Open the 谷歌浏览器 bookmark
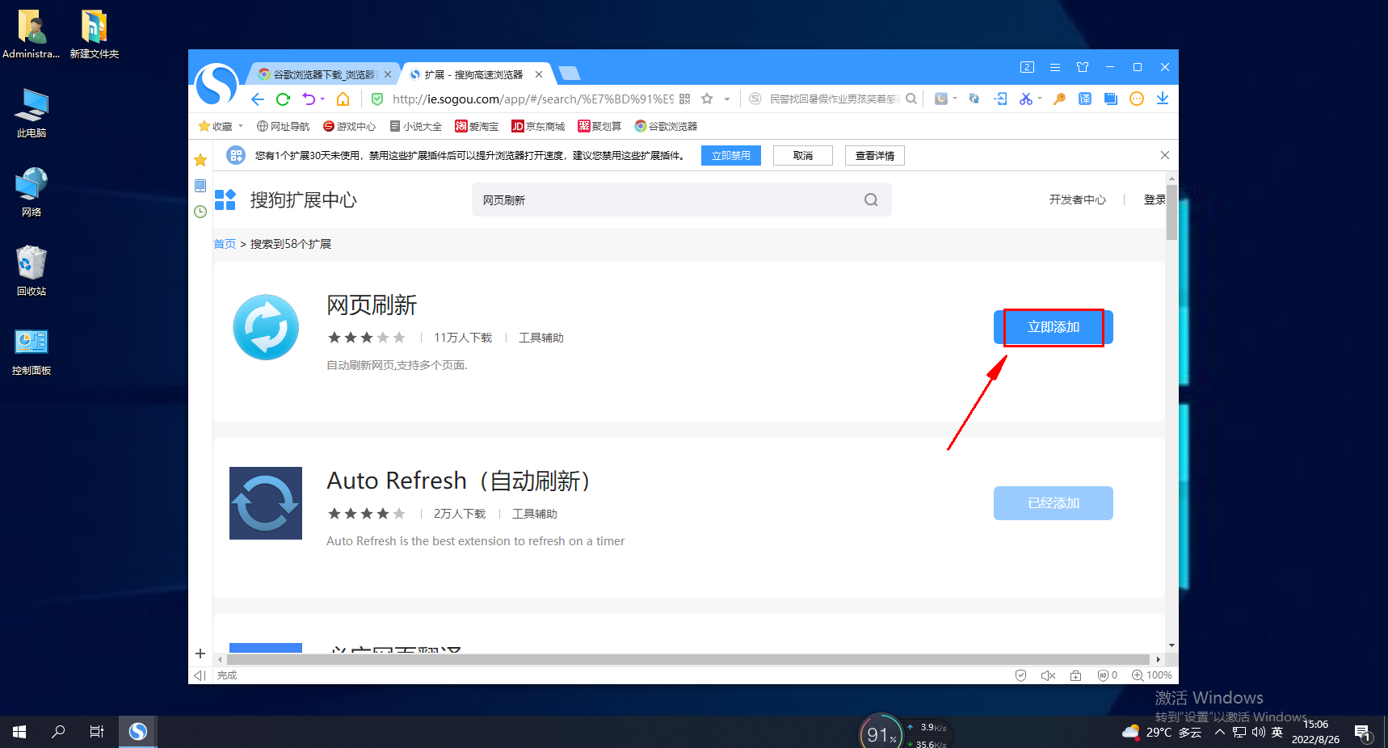This screenshot has width=1388, height=748. coord(666,126)
